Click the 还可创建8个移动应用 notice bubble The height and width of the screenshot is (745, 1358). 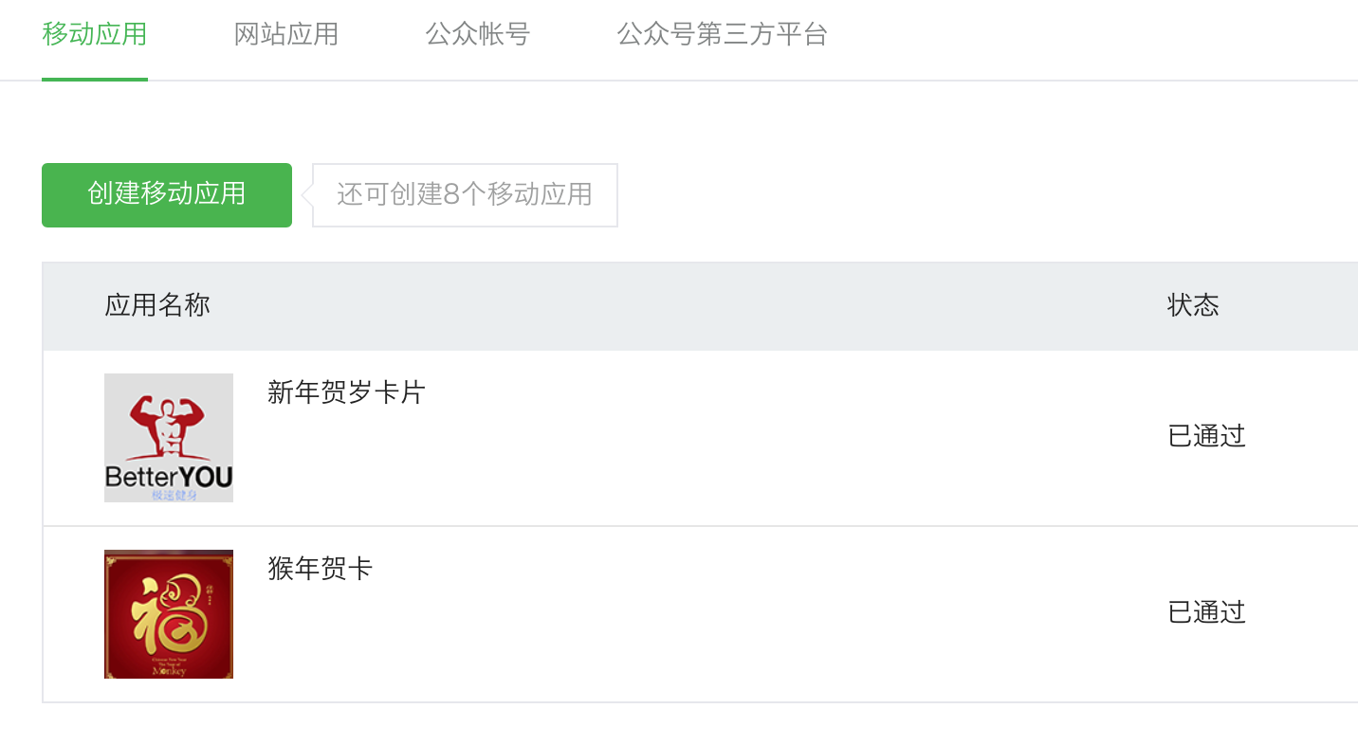[x=464, y=194]
